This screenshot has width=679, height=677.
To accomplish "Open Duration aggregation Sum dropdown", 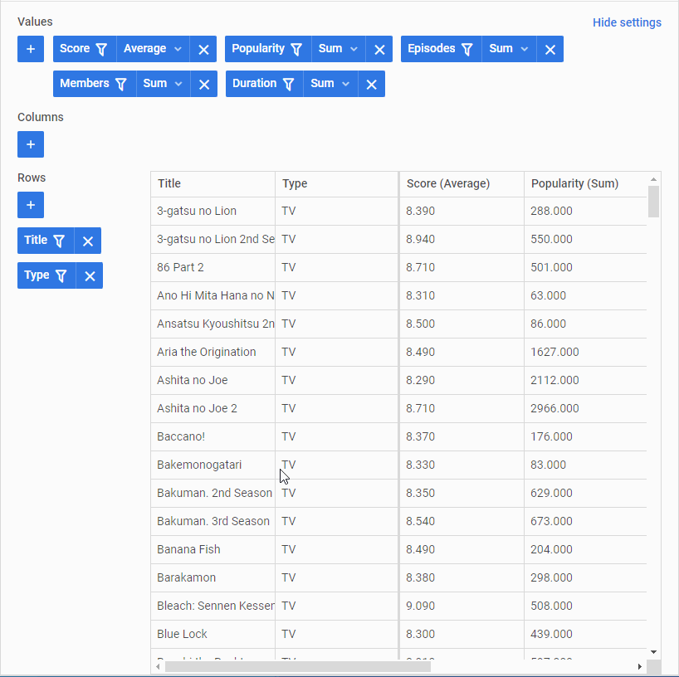I will click(x=330, y=84).
